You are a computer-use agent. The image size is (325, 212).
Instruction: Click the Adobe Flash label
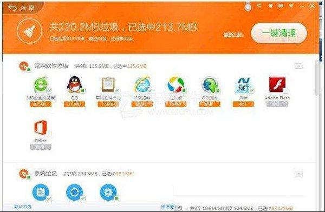(277, 98)
